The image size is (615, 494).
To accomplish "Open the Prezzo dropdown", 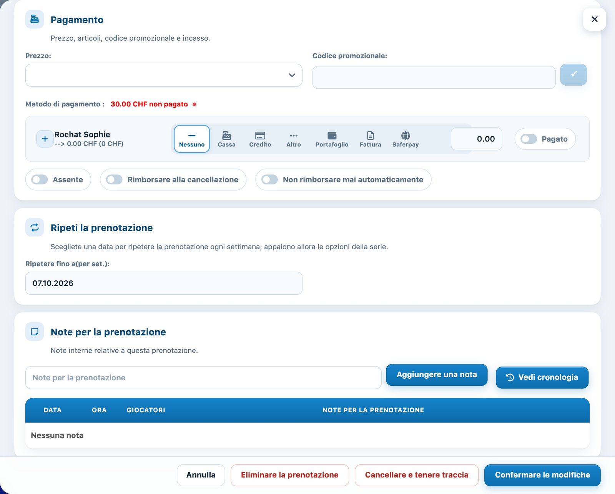I will 164,75.
